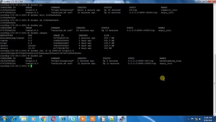Launch Google Chrome from the taskbar
Screen dimensions: 216x122
point(43,119)
